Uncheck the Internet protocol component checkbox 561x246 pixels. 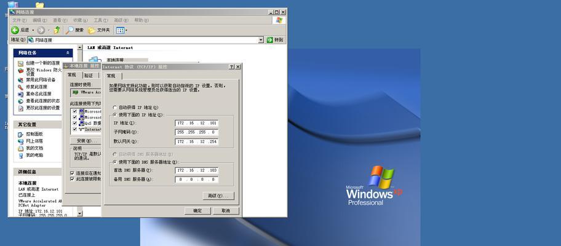pyautogui.click(x=75, y=129)
